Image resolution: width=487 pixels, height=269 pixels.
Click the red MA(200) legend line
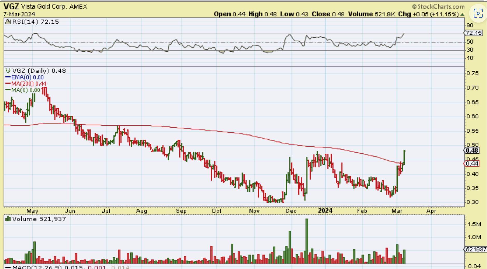(8, 83)
